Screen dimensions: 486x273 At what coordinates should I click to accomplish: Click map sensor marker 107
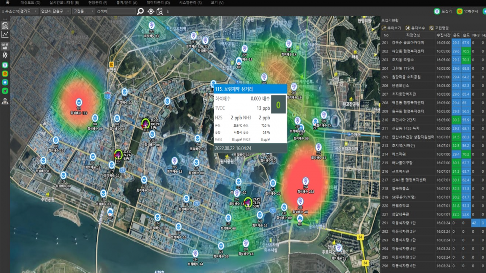[x=125, y=92]
